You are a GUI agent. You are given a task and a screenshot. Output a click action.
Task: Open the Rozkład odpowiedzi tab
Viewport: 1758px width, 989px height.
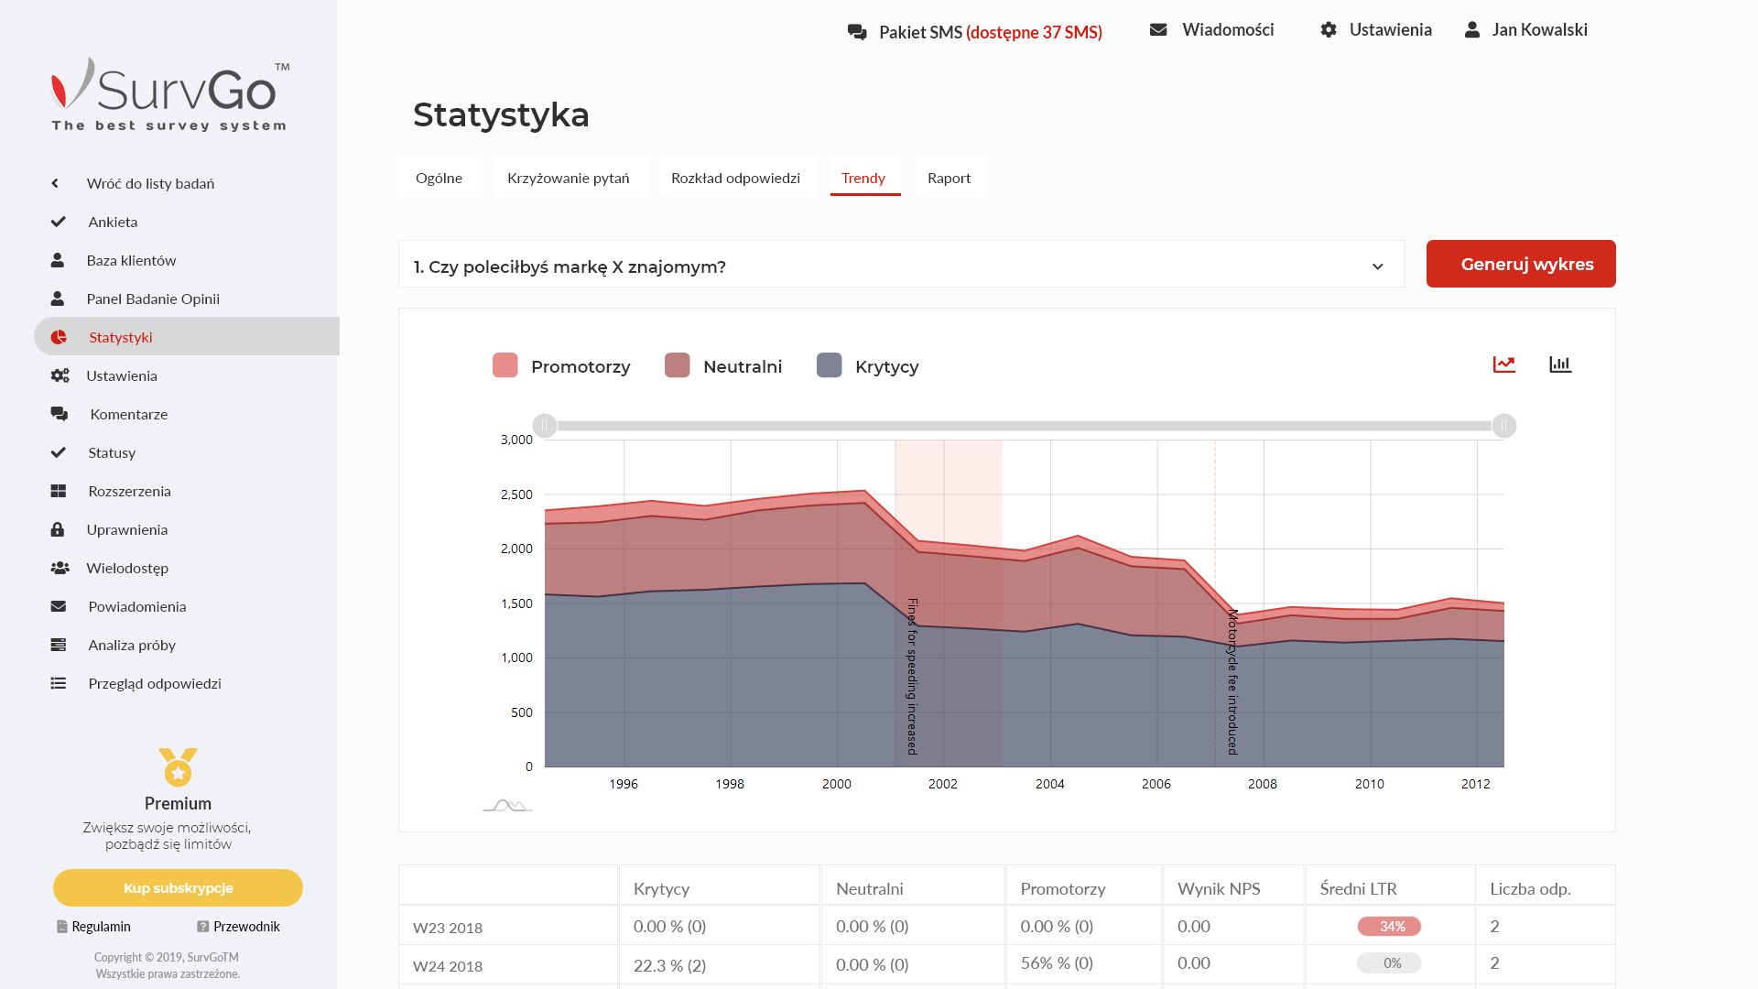tap(735, 178)
